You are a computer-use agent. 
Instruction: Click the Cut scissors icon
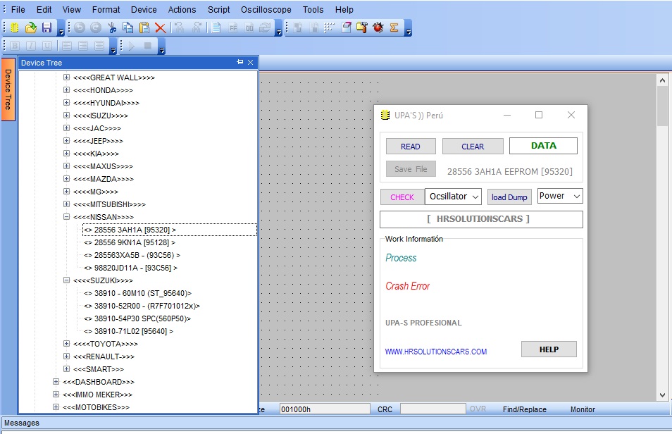coord(111,27)
